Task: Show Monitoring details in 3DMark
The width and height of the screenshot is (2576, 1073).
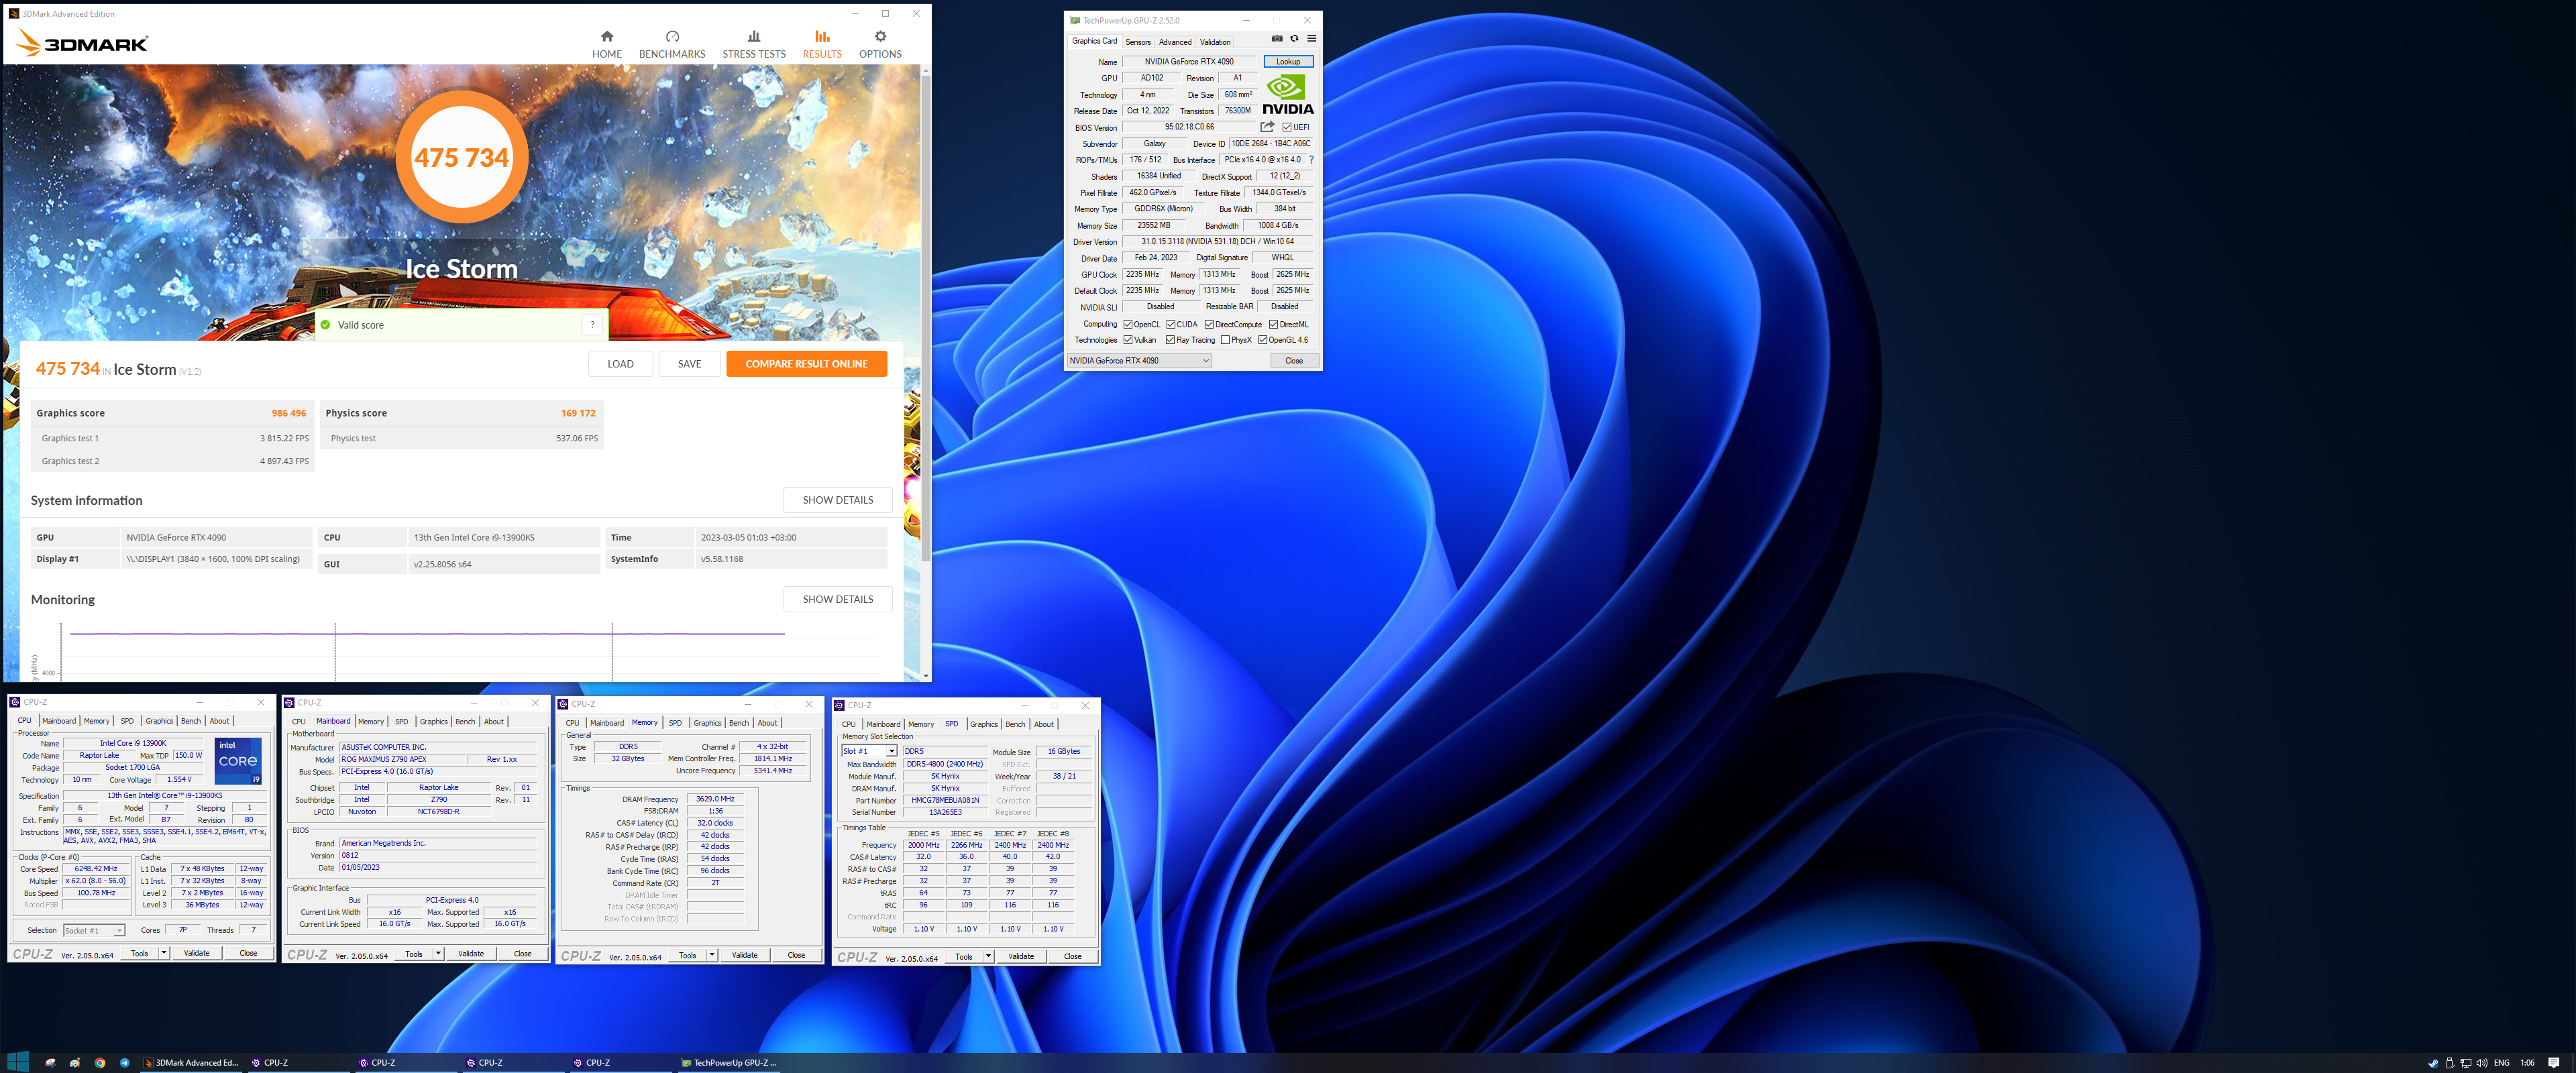Action: coord(838,599)
